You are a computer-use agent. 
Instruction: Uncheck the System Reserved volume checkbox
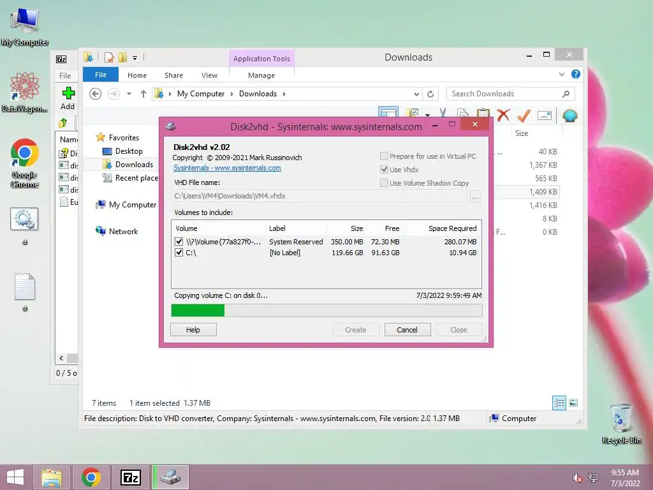click(x=179, y=241)
